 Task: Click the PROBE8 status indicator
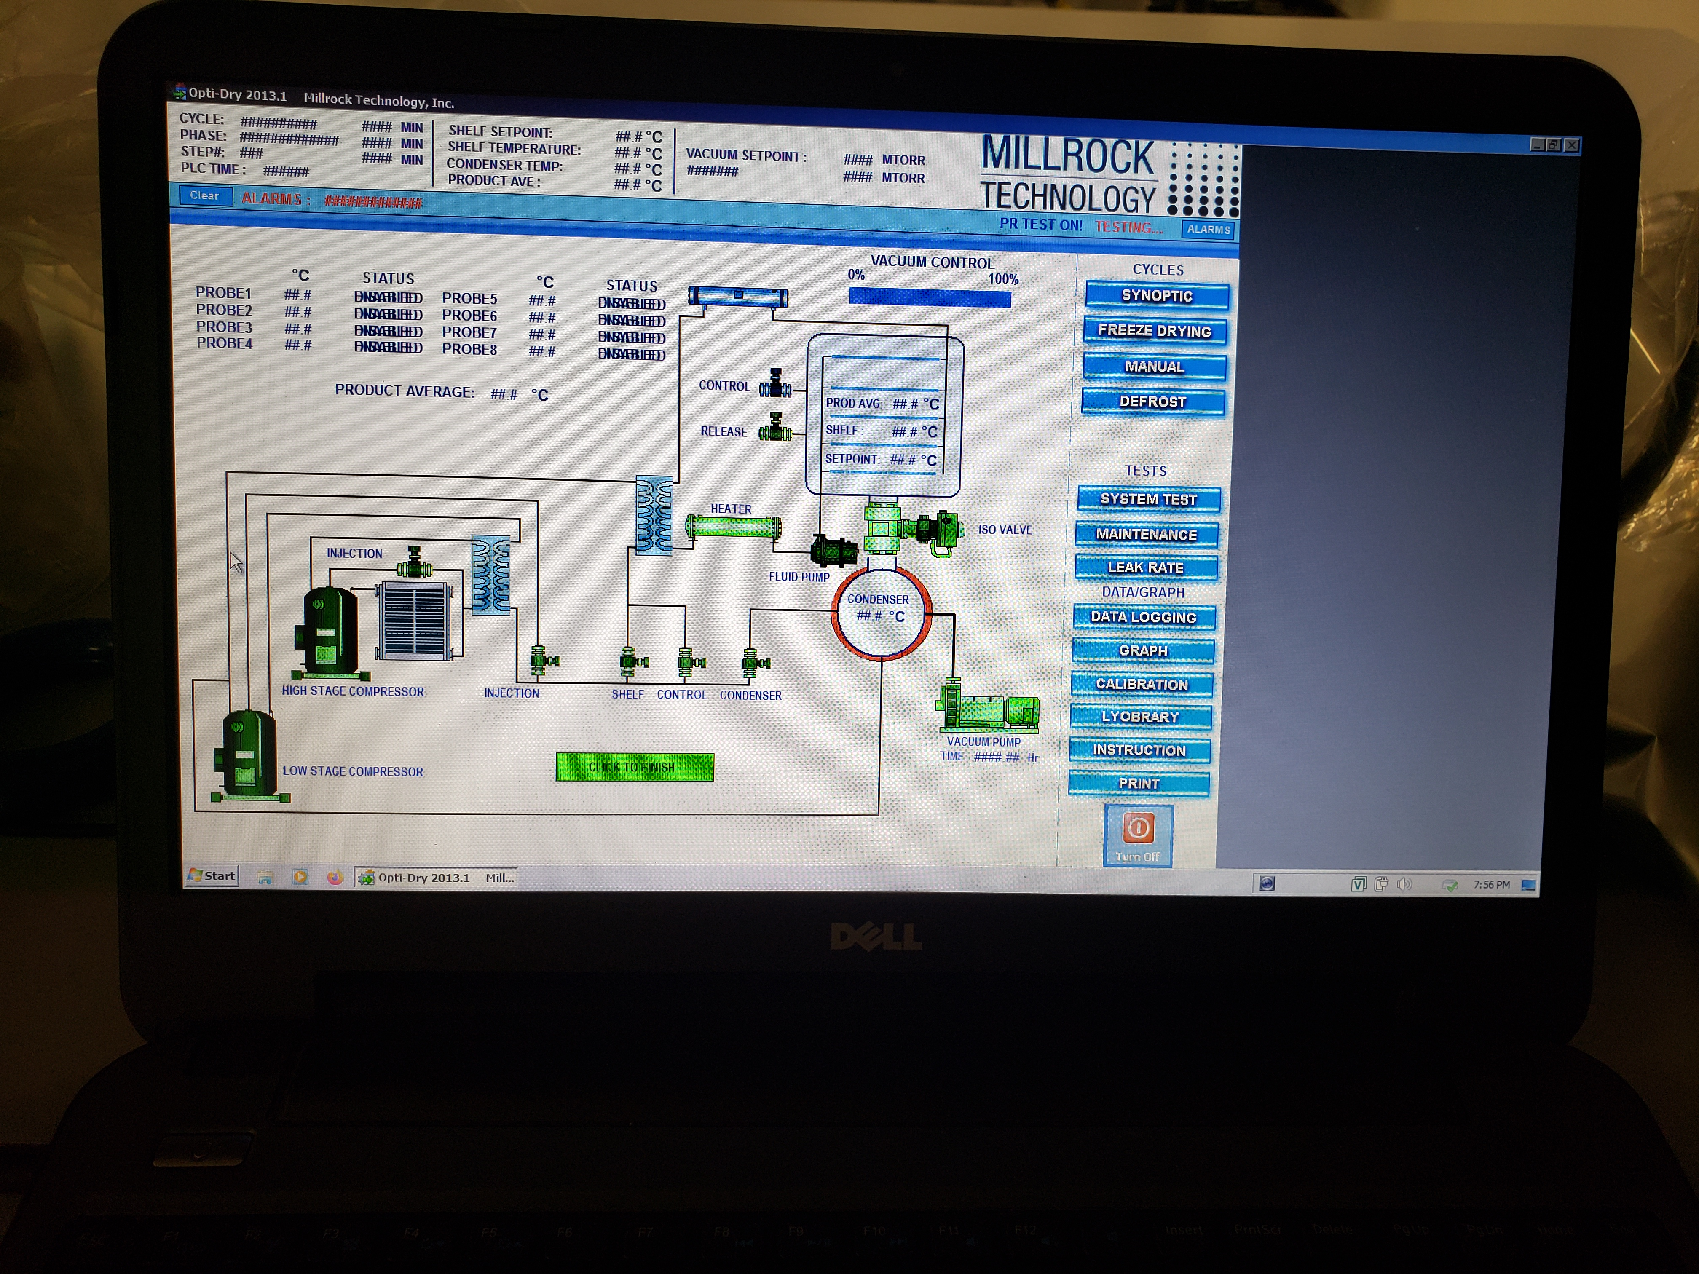pos(631,355)
